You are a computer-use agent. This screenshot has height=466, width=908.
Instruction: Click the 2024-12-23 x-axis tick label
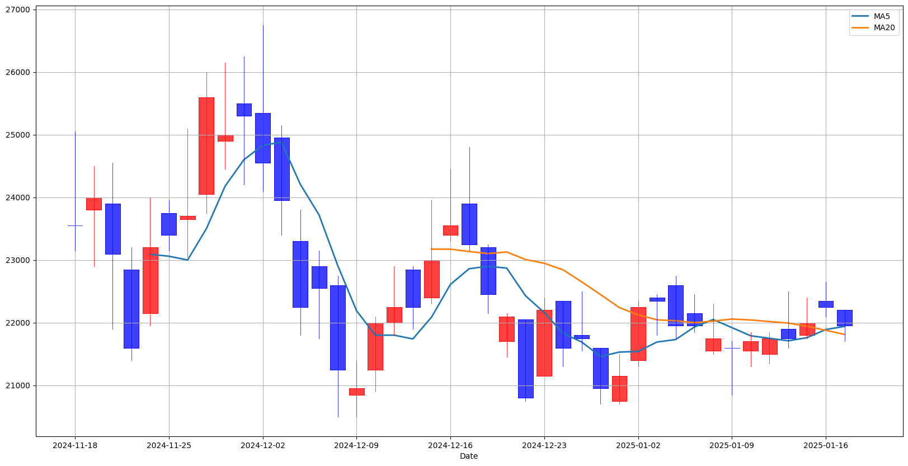544,445
